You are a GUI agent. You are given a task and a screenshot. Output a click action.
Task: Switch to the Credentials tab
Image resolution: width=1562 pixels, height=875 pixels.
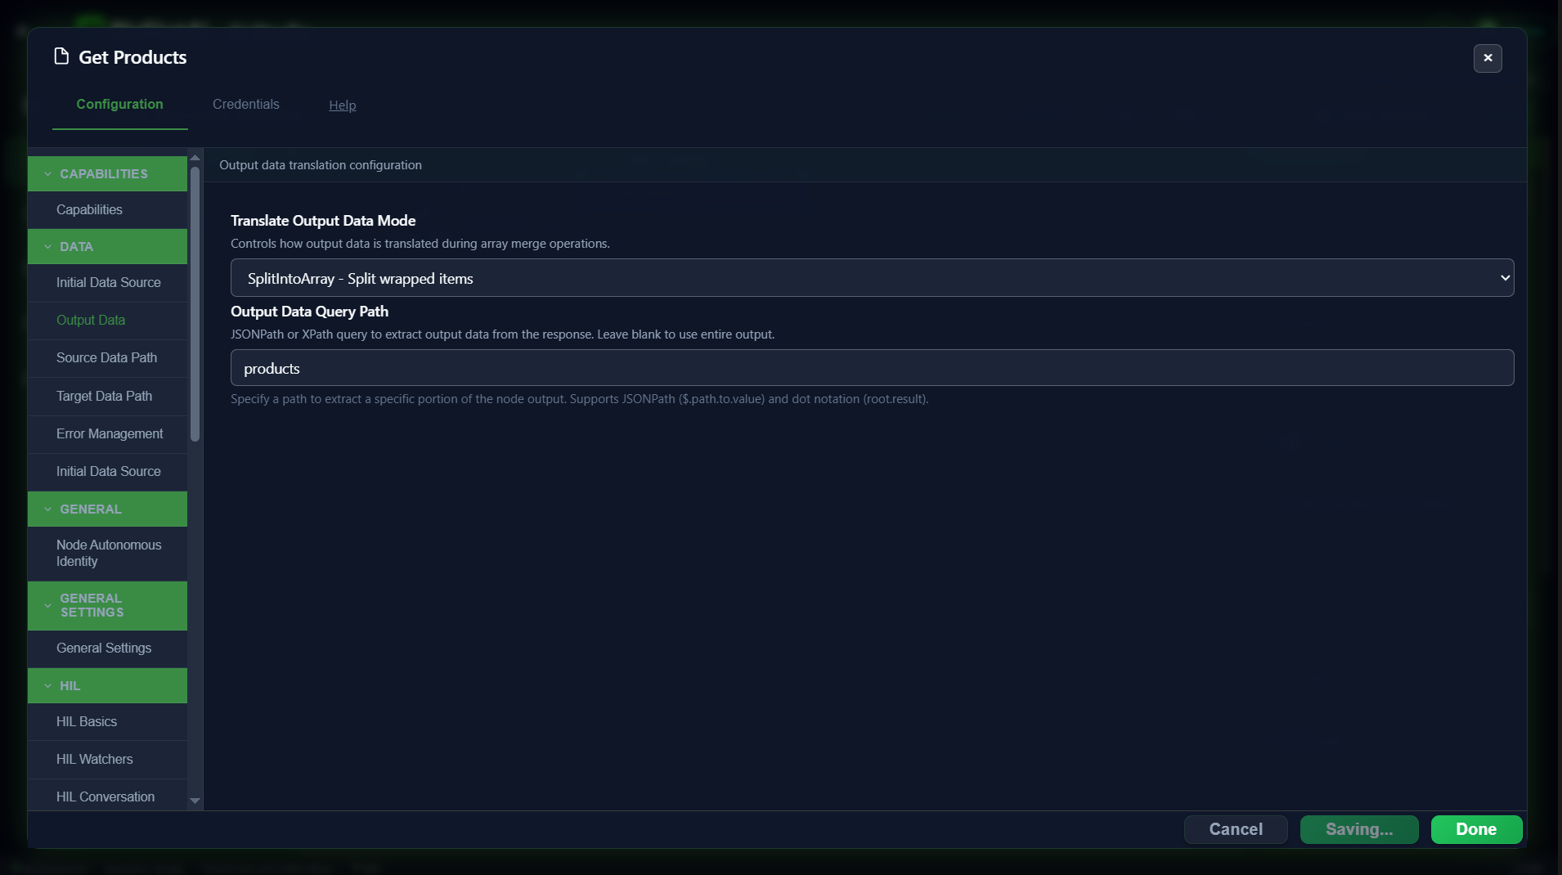(246, 104)
